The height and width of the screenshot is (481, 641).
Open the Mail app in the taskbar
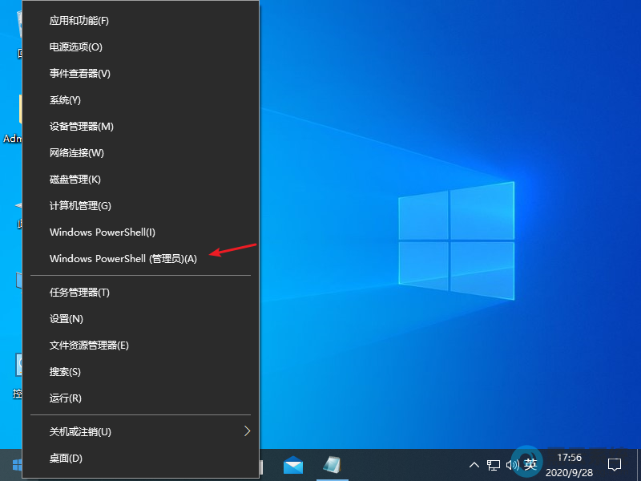click(293, 465)
